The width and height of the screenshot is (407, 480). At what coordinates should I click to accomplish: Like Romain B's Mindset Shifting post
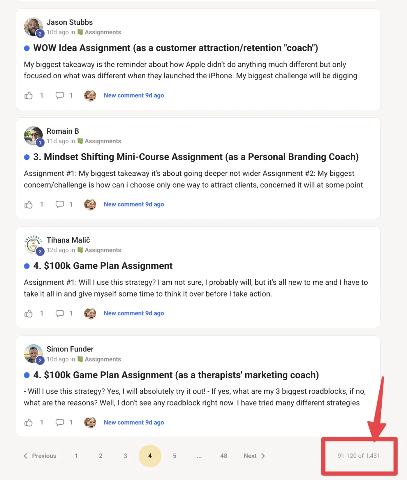28,204
